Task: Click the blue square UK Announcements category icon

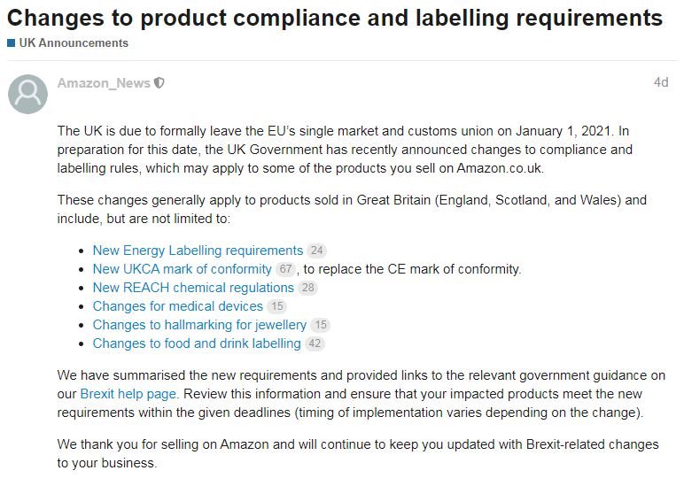Action: pos(11,43)
